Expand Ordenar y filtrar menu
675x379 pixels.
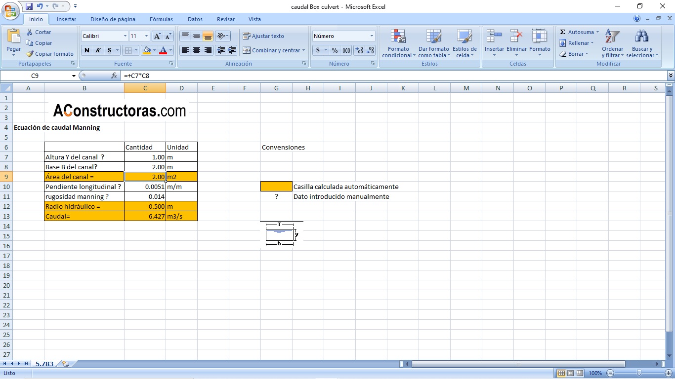[612, 43]
